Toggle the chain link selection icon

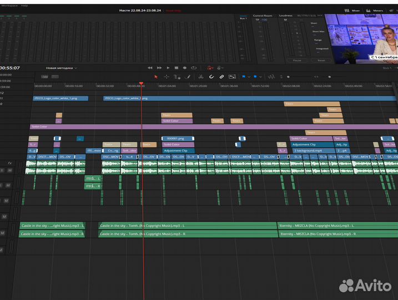pyautogui.click(x=221, y=77)
